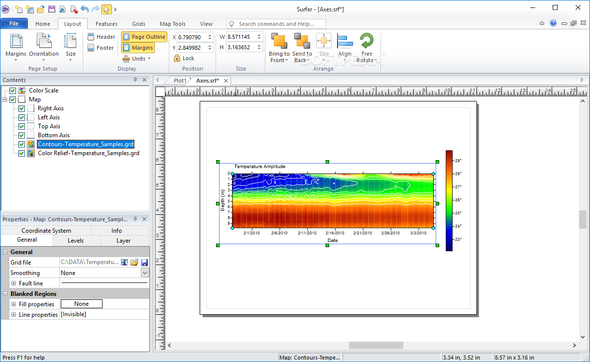The width and height of the screenshot is (590, 362).
Task: Switch to the Home ribbon tab
Action: (x=42, y=24)
